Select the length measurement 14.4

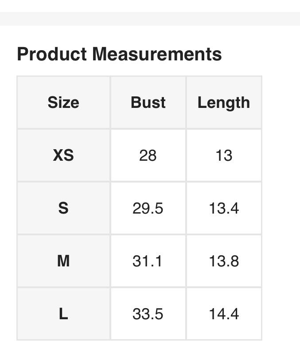click(224, 314)
